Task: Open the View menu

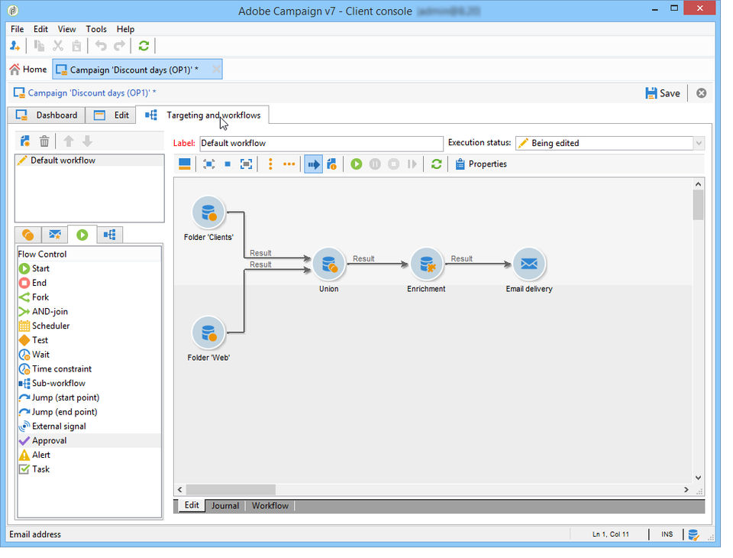Action: [66, 29]
